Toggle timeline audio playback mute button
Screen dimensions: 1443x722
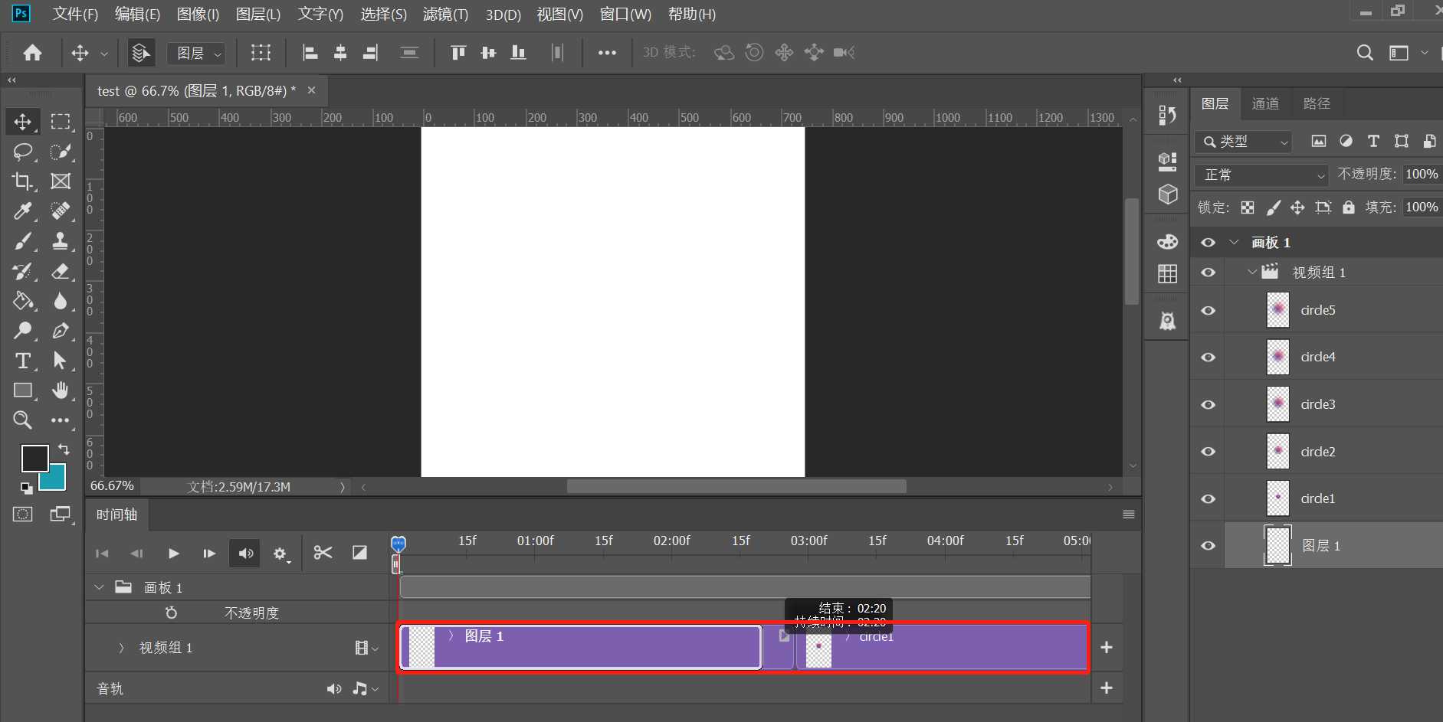tap(246, 554)
